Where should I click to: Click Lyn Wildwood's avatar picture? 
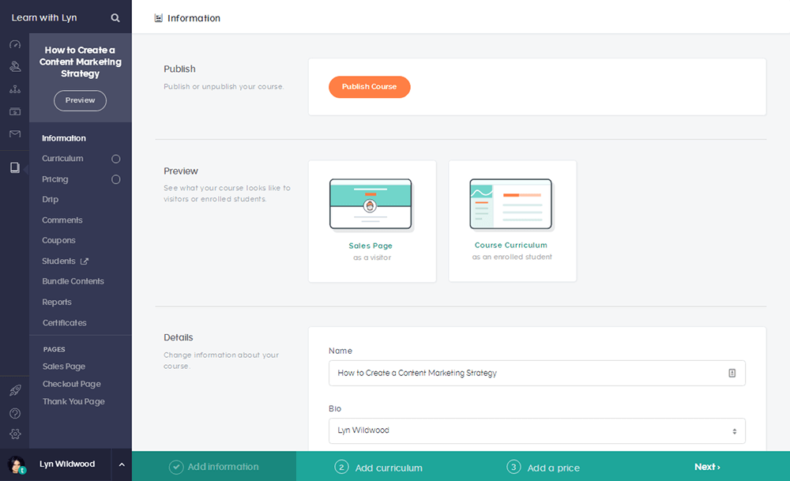tap(17, 465)
